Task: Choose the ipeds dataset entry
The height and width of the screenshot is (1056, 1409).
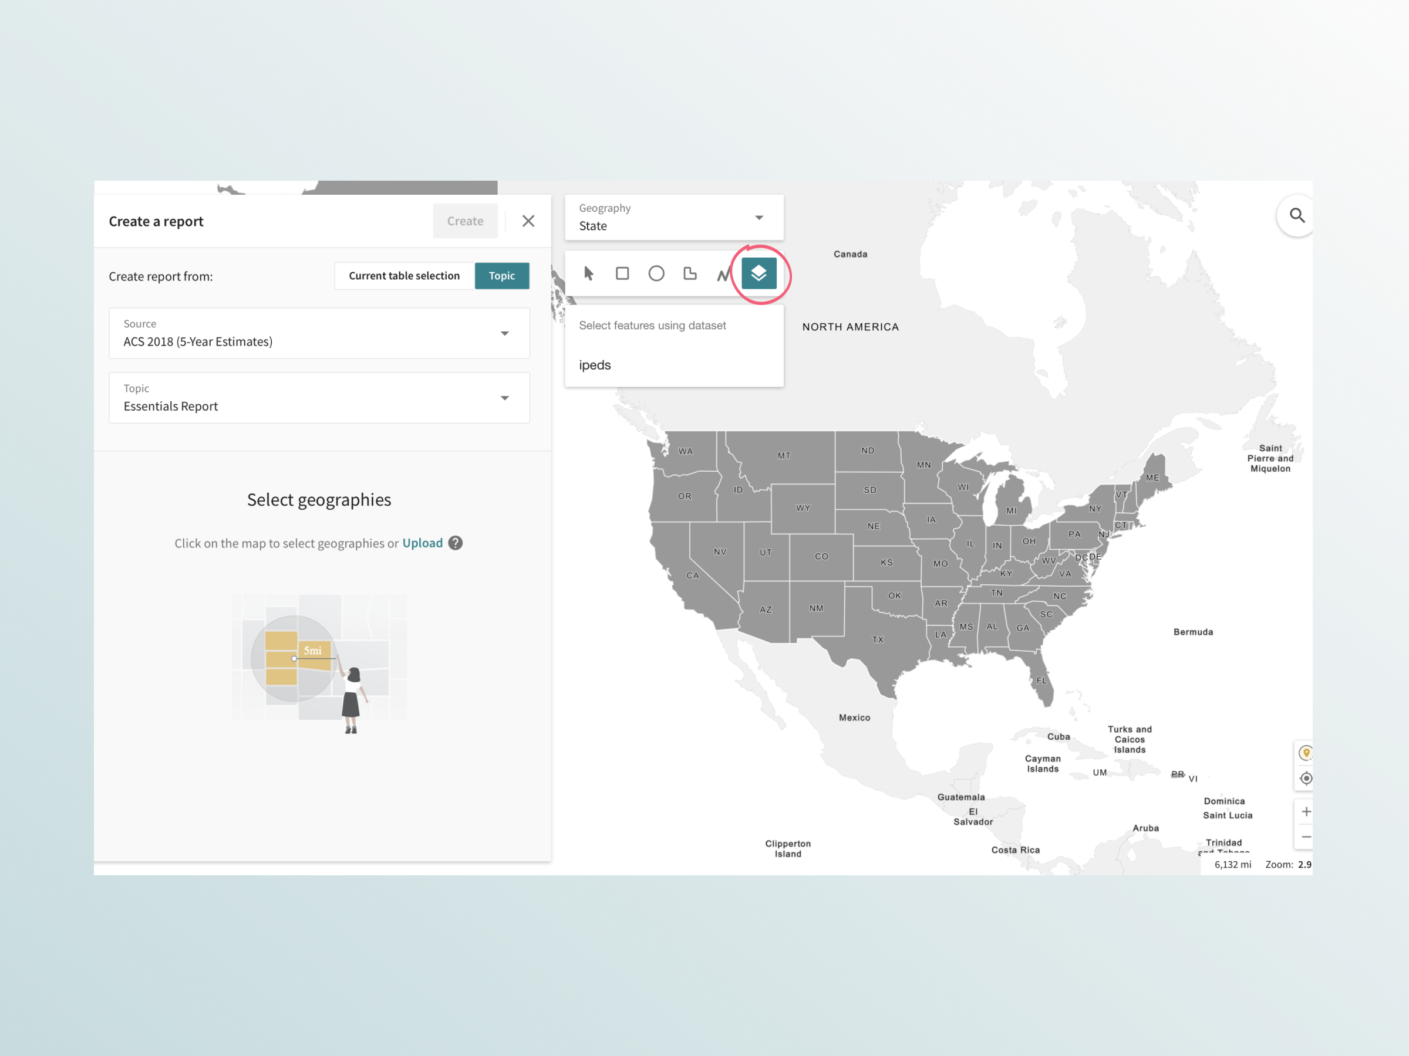Action: 595,365
